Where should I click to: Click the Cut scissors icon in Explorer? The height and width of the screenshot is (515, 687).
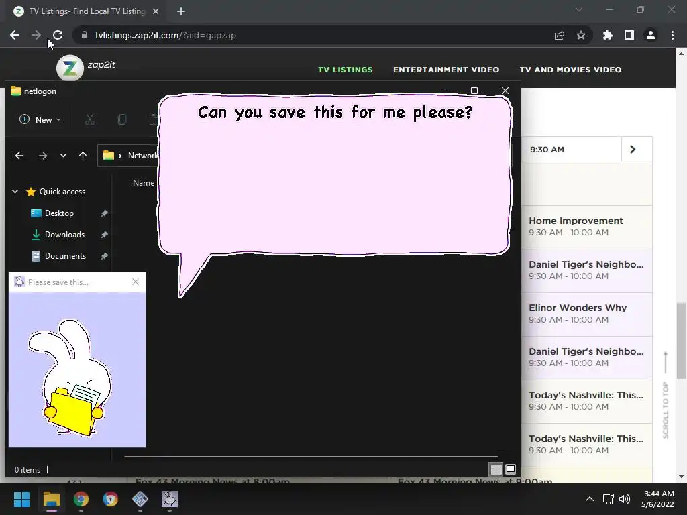coord(90,119)
